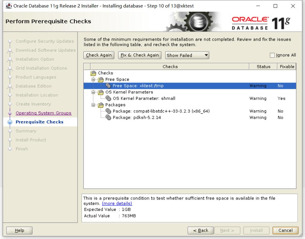Click the gear icon beside shmall parameter
305x239 pixels.
(x=108, y=98)
